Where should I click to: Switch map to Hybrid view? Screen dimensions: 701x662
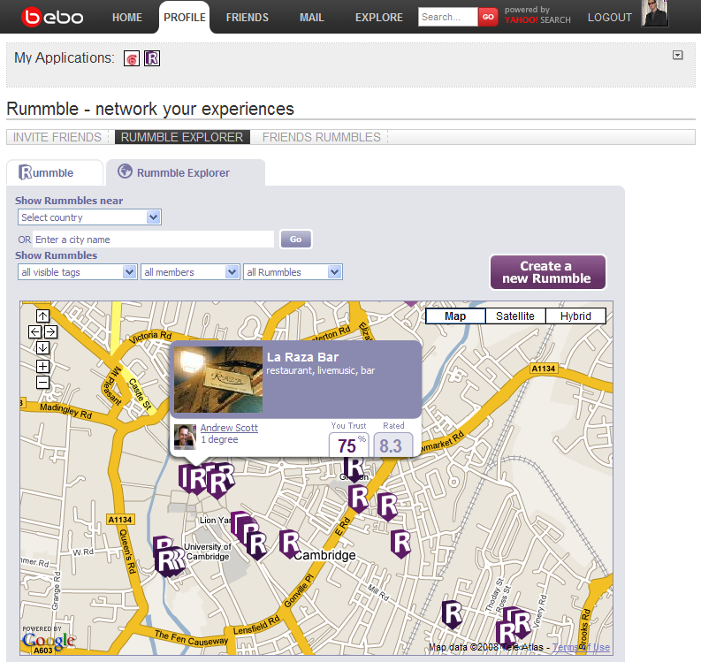[x=575, y=316]
